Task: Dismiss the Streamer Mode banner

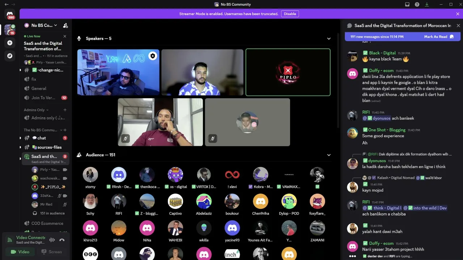Action: tap(458, 14)
